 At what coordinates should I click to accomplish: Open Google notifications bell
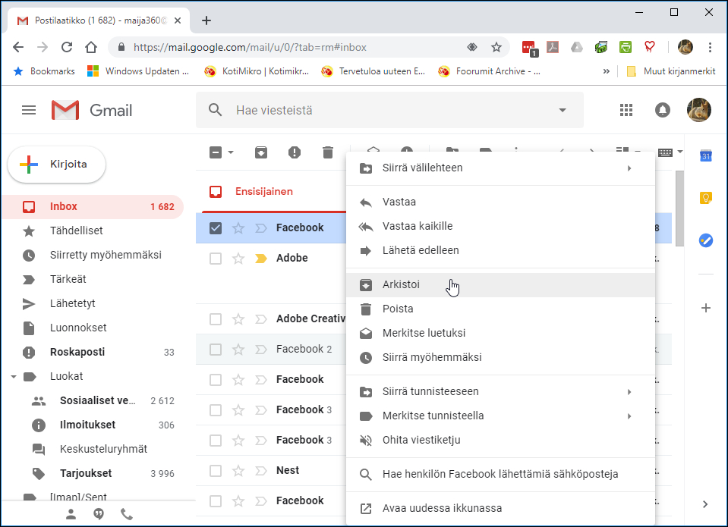(x=662, y=109)
